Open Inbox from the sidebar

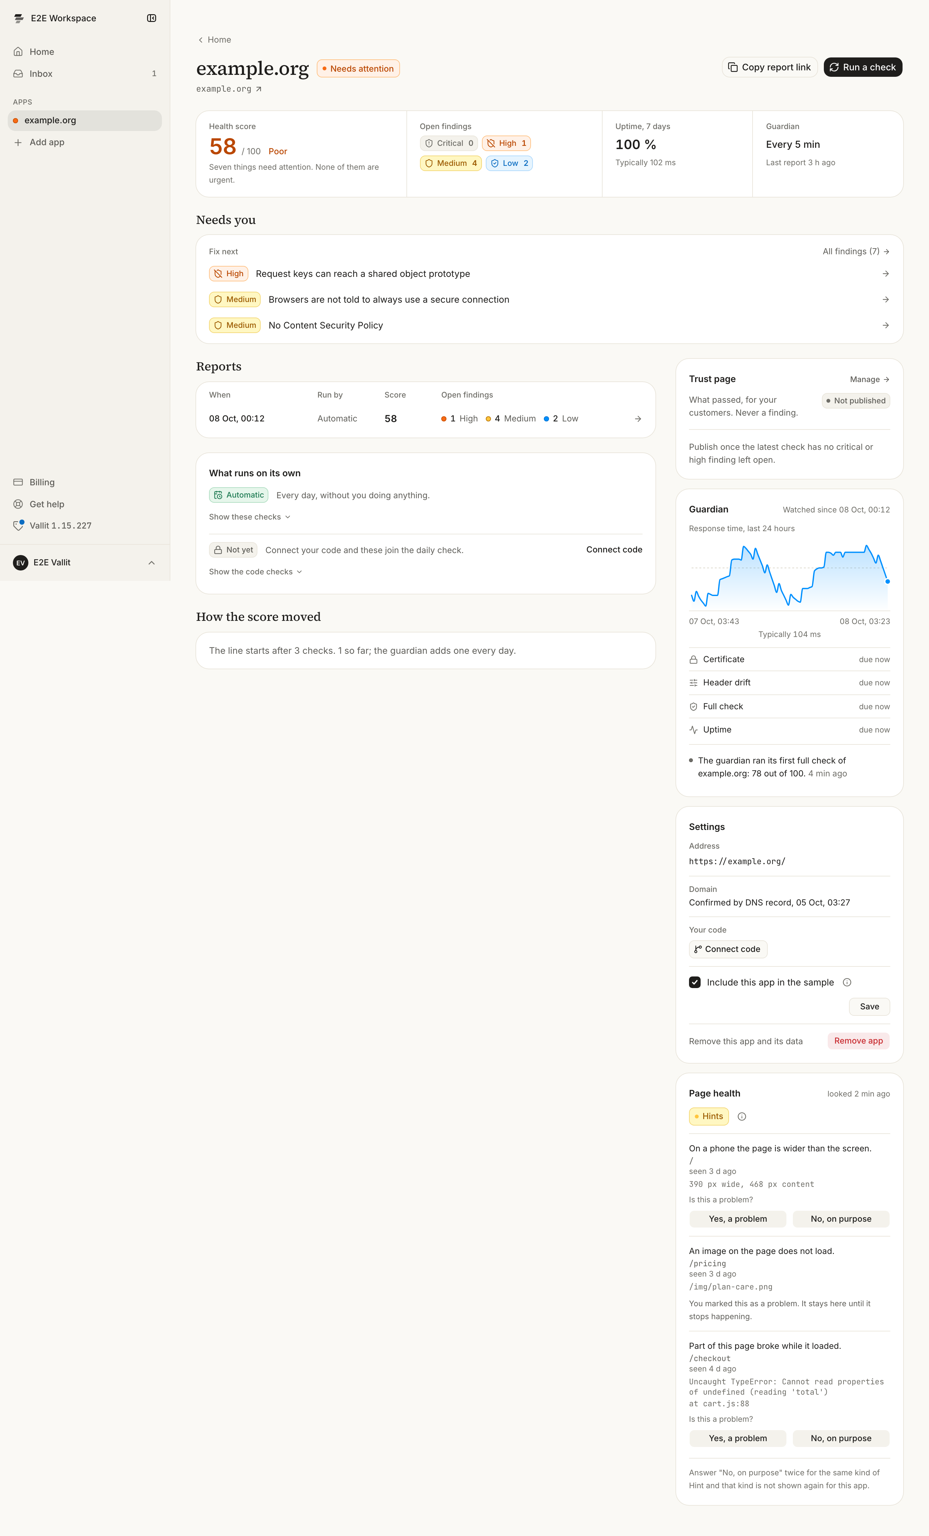coord(85,74)
